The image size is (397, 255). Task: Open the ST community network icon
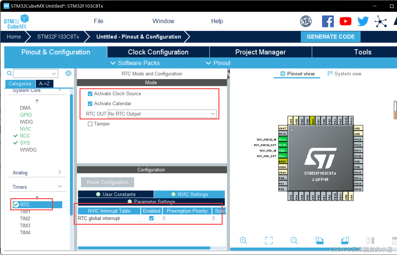click(x=381, y=21)
